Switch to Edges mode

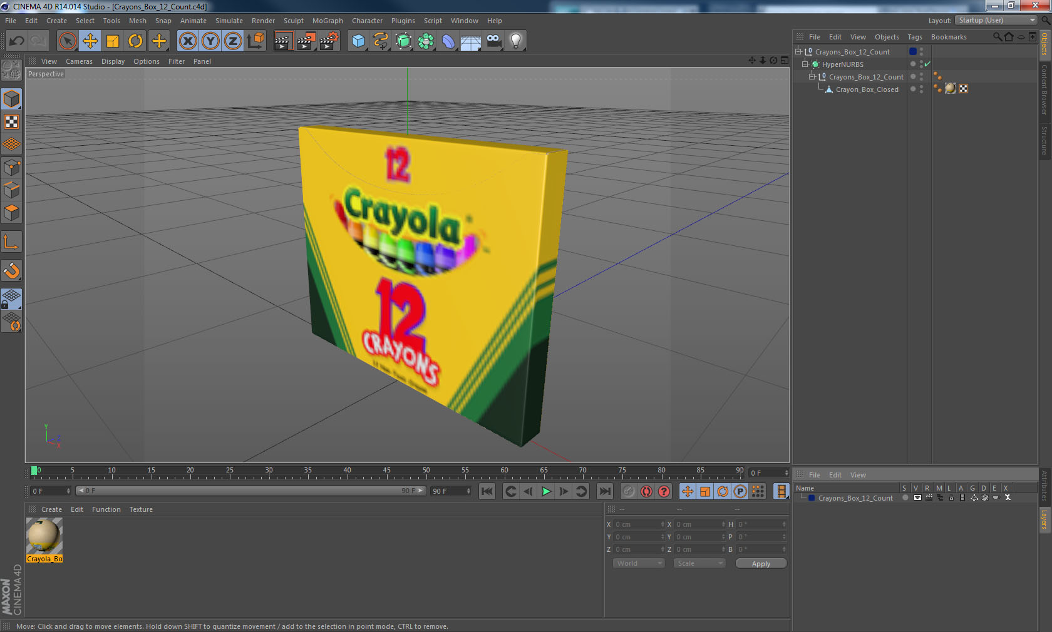click(x=12, y=190)
